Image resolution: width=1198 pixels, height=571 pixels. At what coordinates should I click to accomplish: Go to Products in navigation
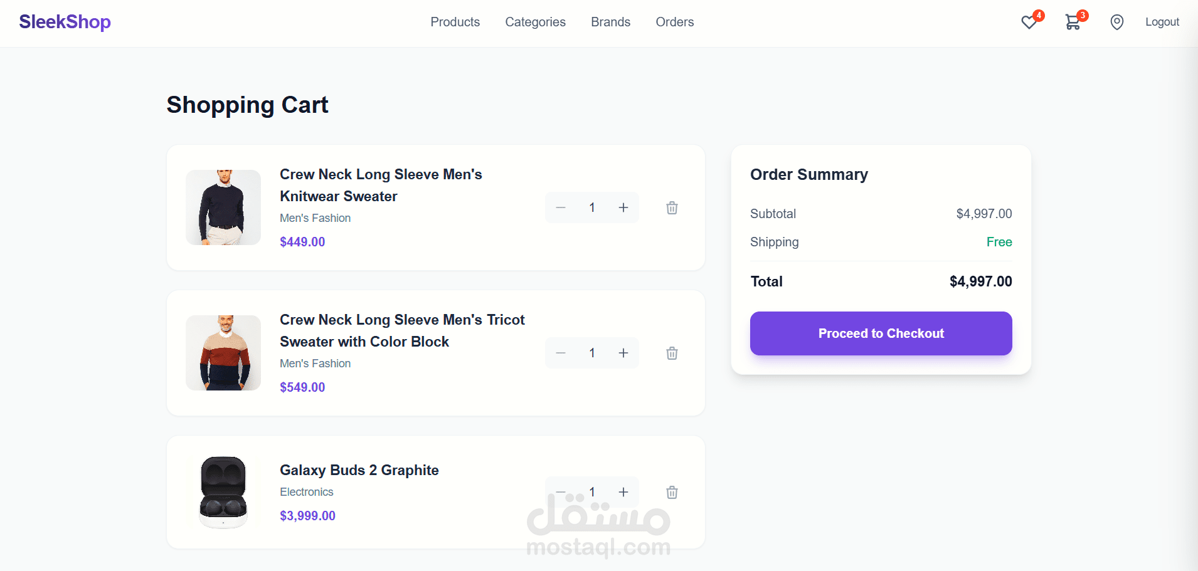[x=455, y=22]
